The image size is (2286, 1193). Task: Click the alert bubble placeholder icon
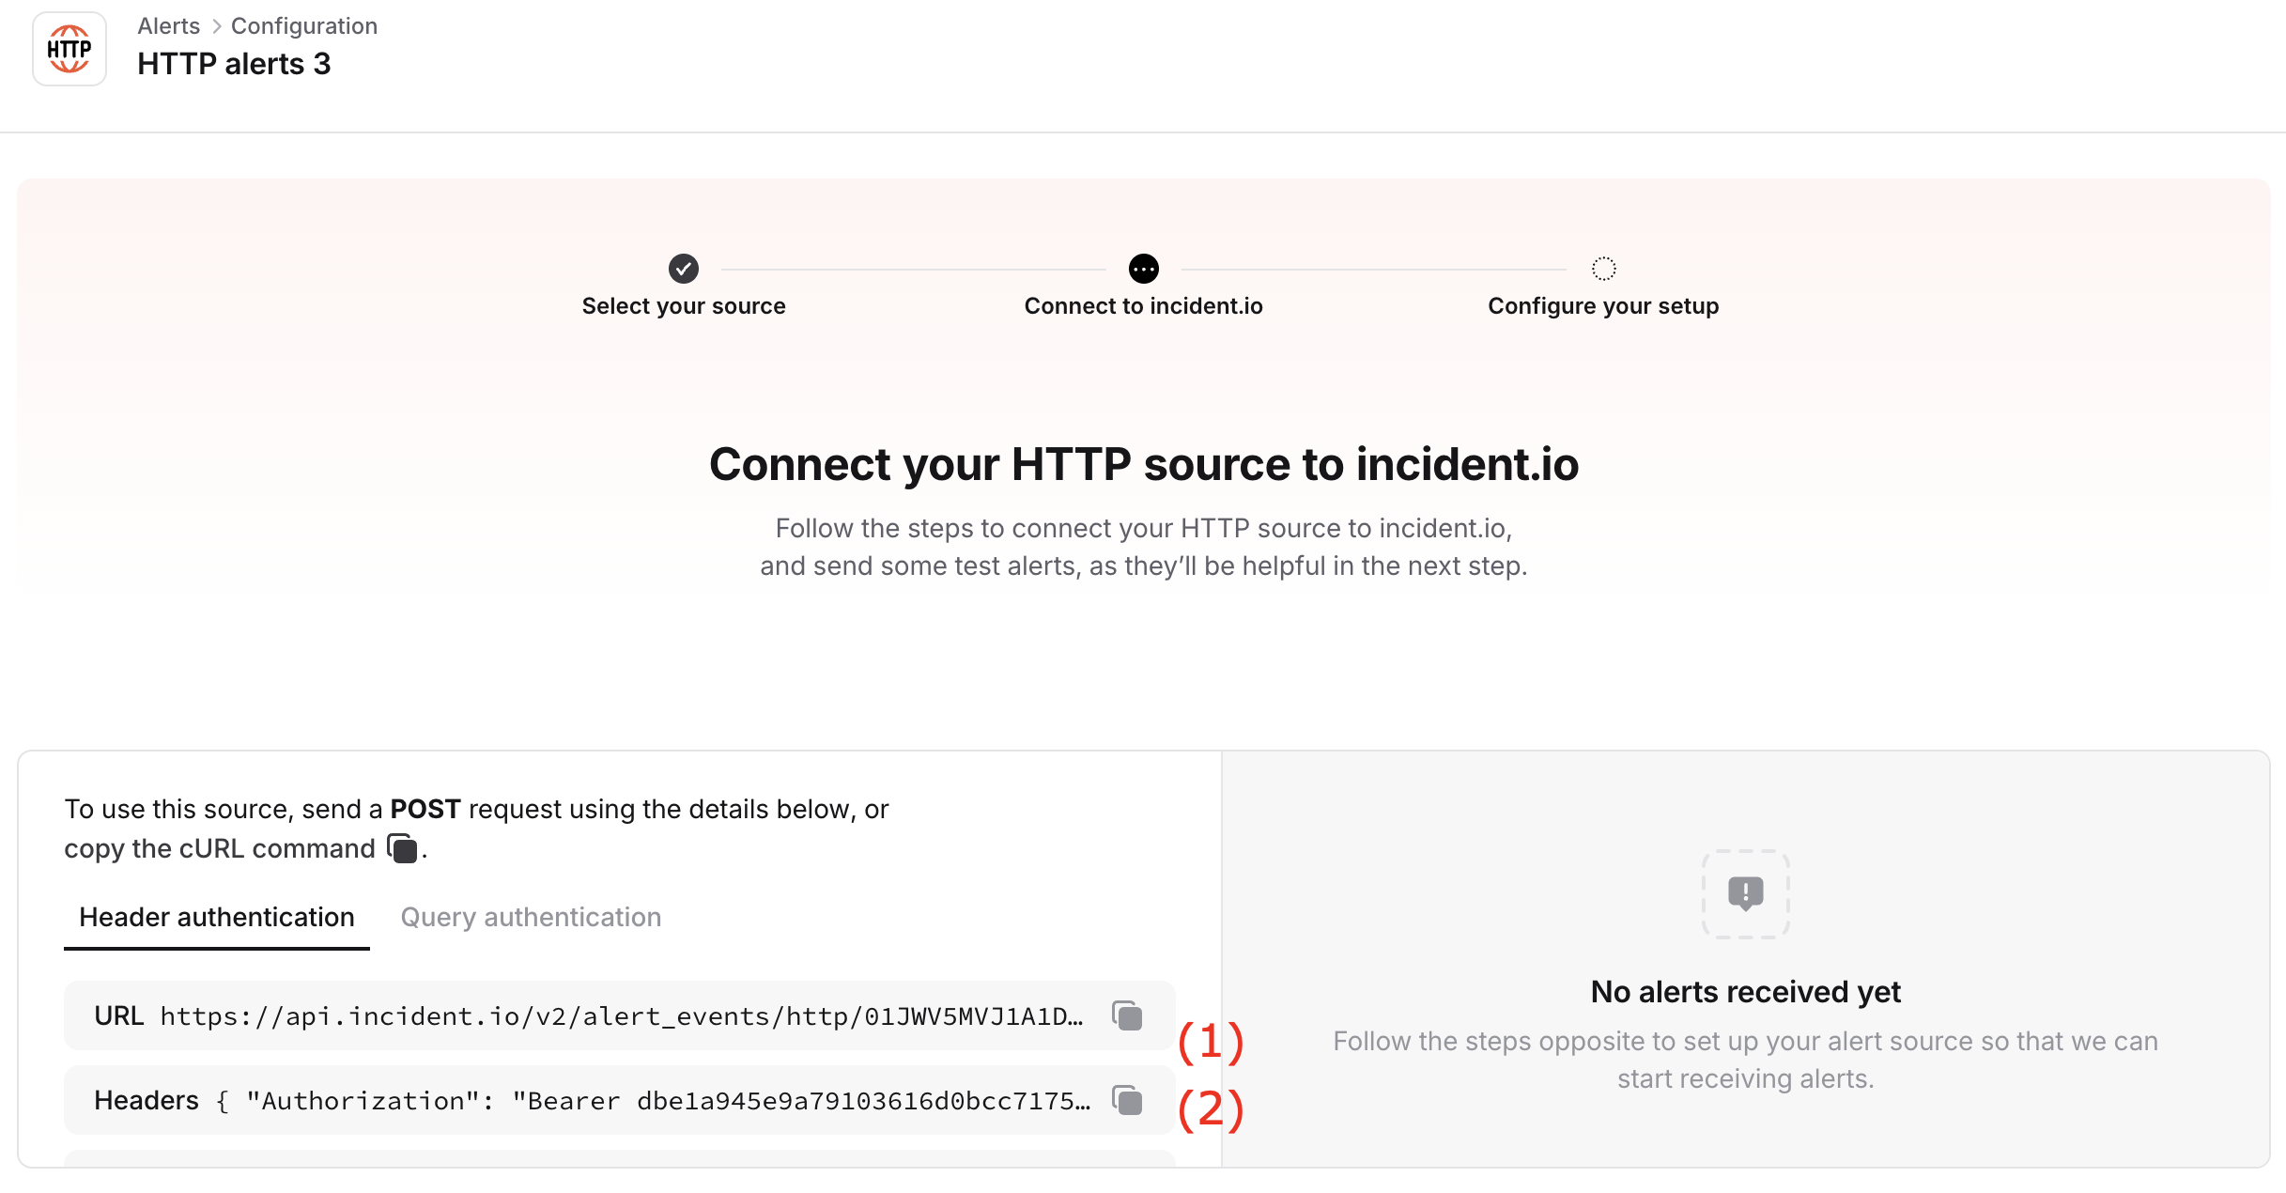point(1745,893)
